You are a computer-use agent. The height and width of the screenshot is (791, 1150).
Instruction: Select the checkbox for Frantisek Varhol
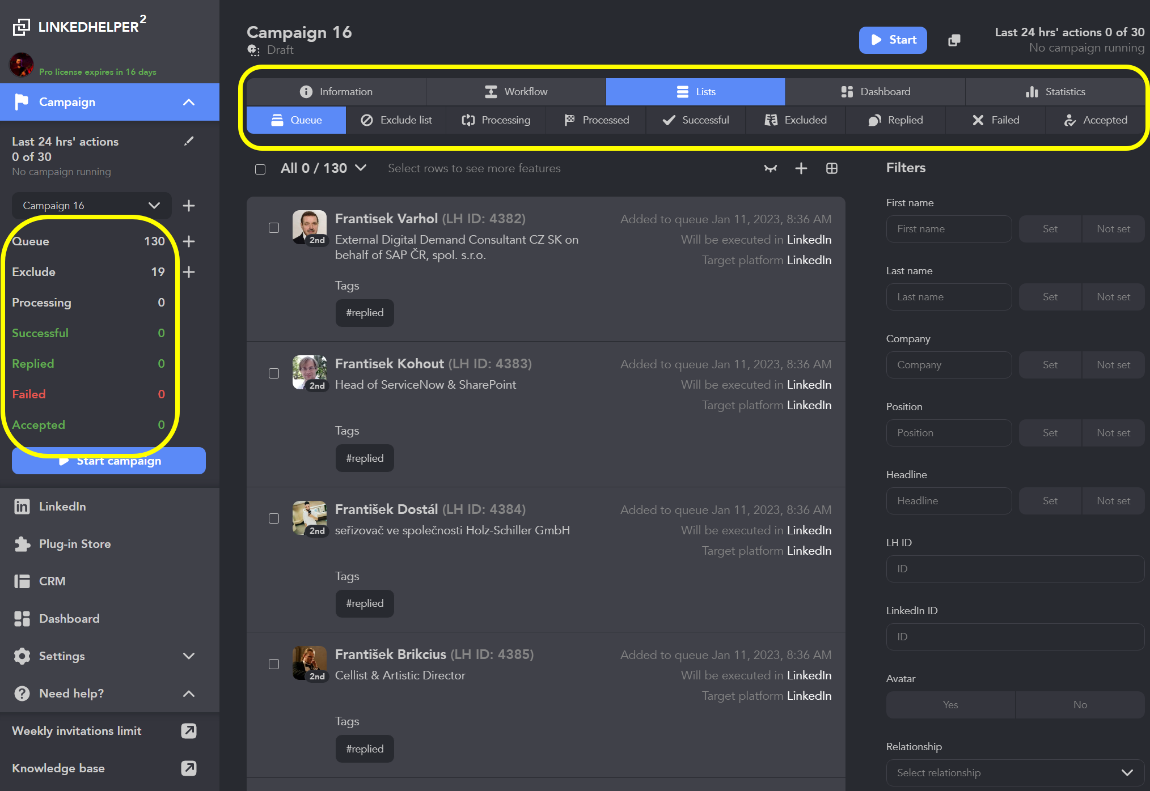[x=274, y=227]
